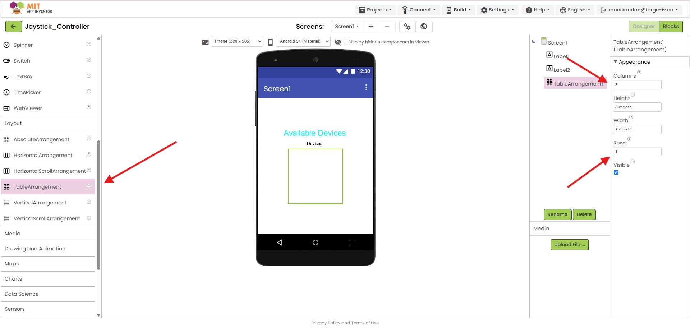Open the Phone (320 x 505) size dropdown
The image size is (690, 328).
pos(237,41)
